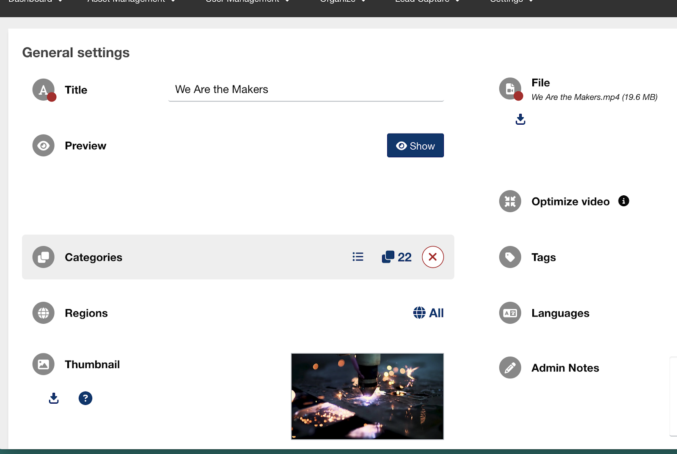Viewport: 677px width, 454px height.
Task: Download the We Are the Makers file
Action: point(520,120)
